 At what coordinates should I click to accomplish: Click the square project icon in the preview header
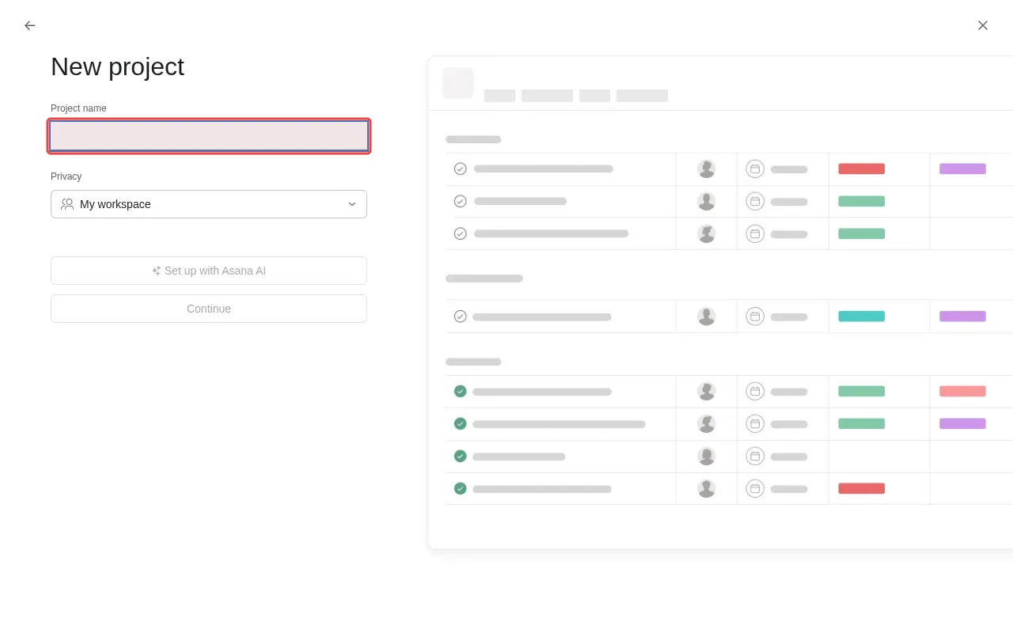(457, 83)
